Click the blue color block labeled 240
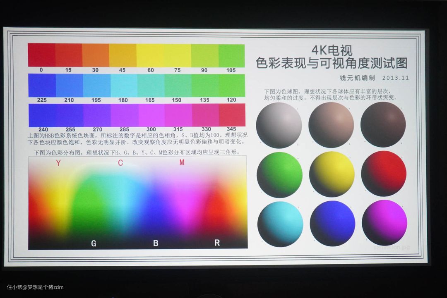The image size is (447, 298). [42, 115]
